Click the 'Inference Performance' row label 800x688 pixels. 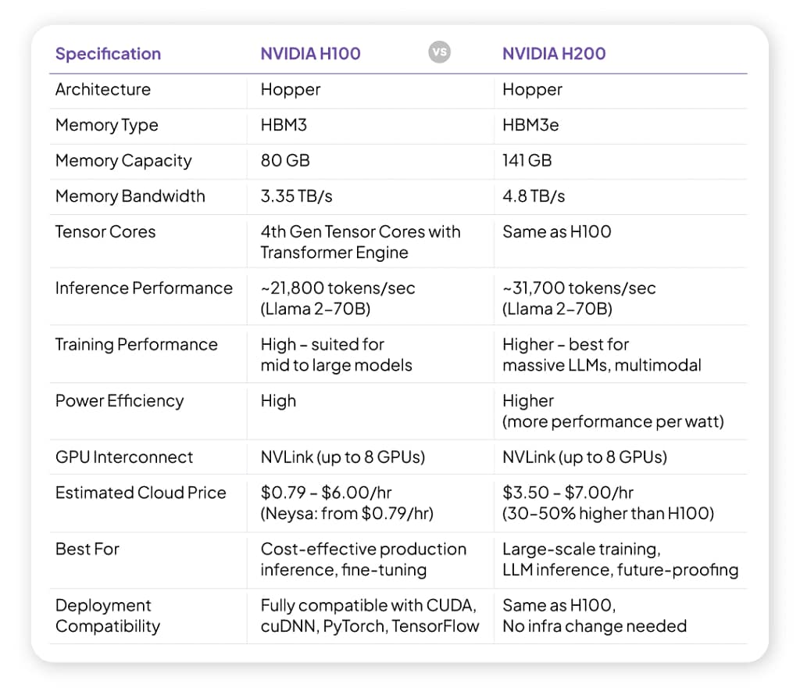coord(144,288)
